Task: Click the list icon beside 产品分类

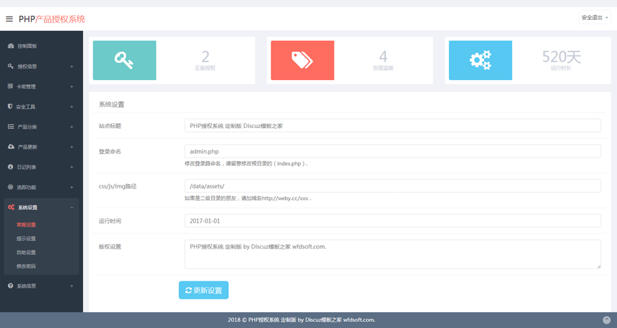Action: pos(10,127)
